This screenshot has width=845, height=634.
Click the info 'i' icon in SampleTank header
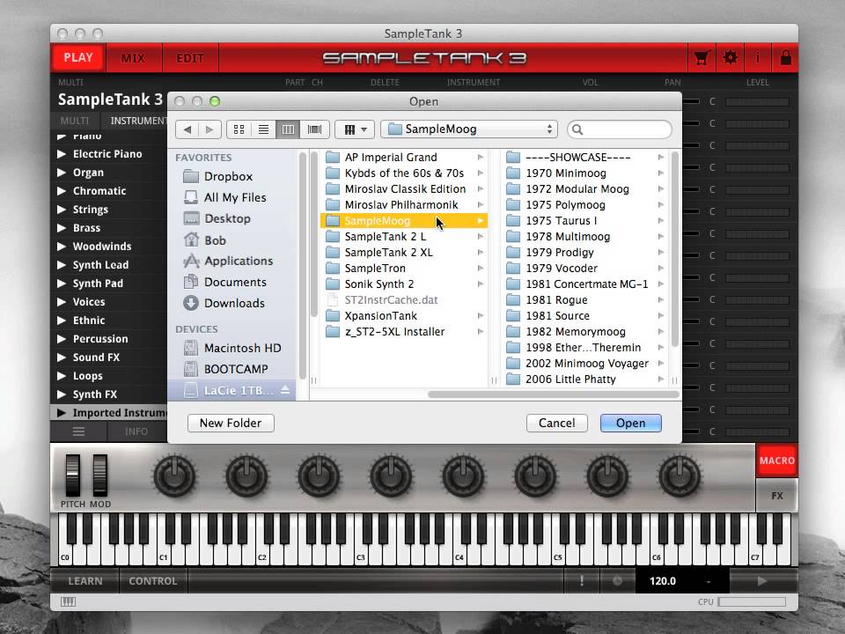coord(758,58)
